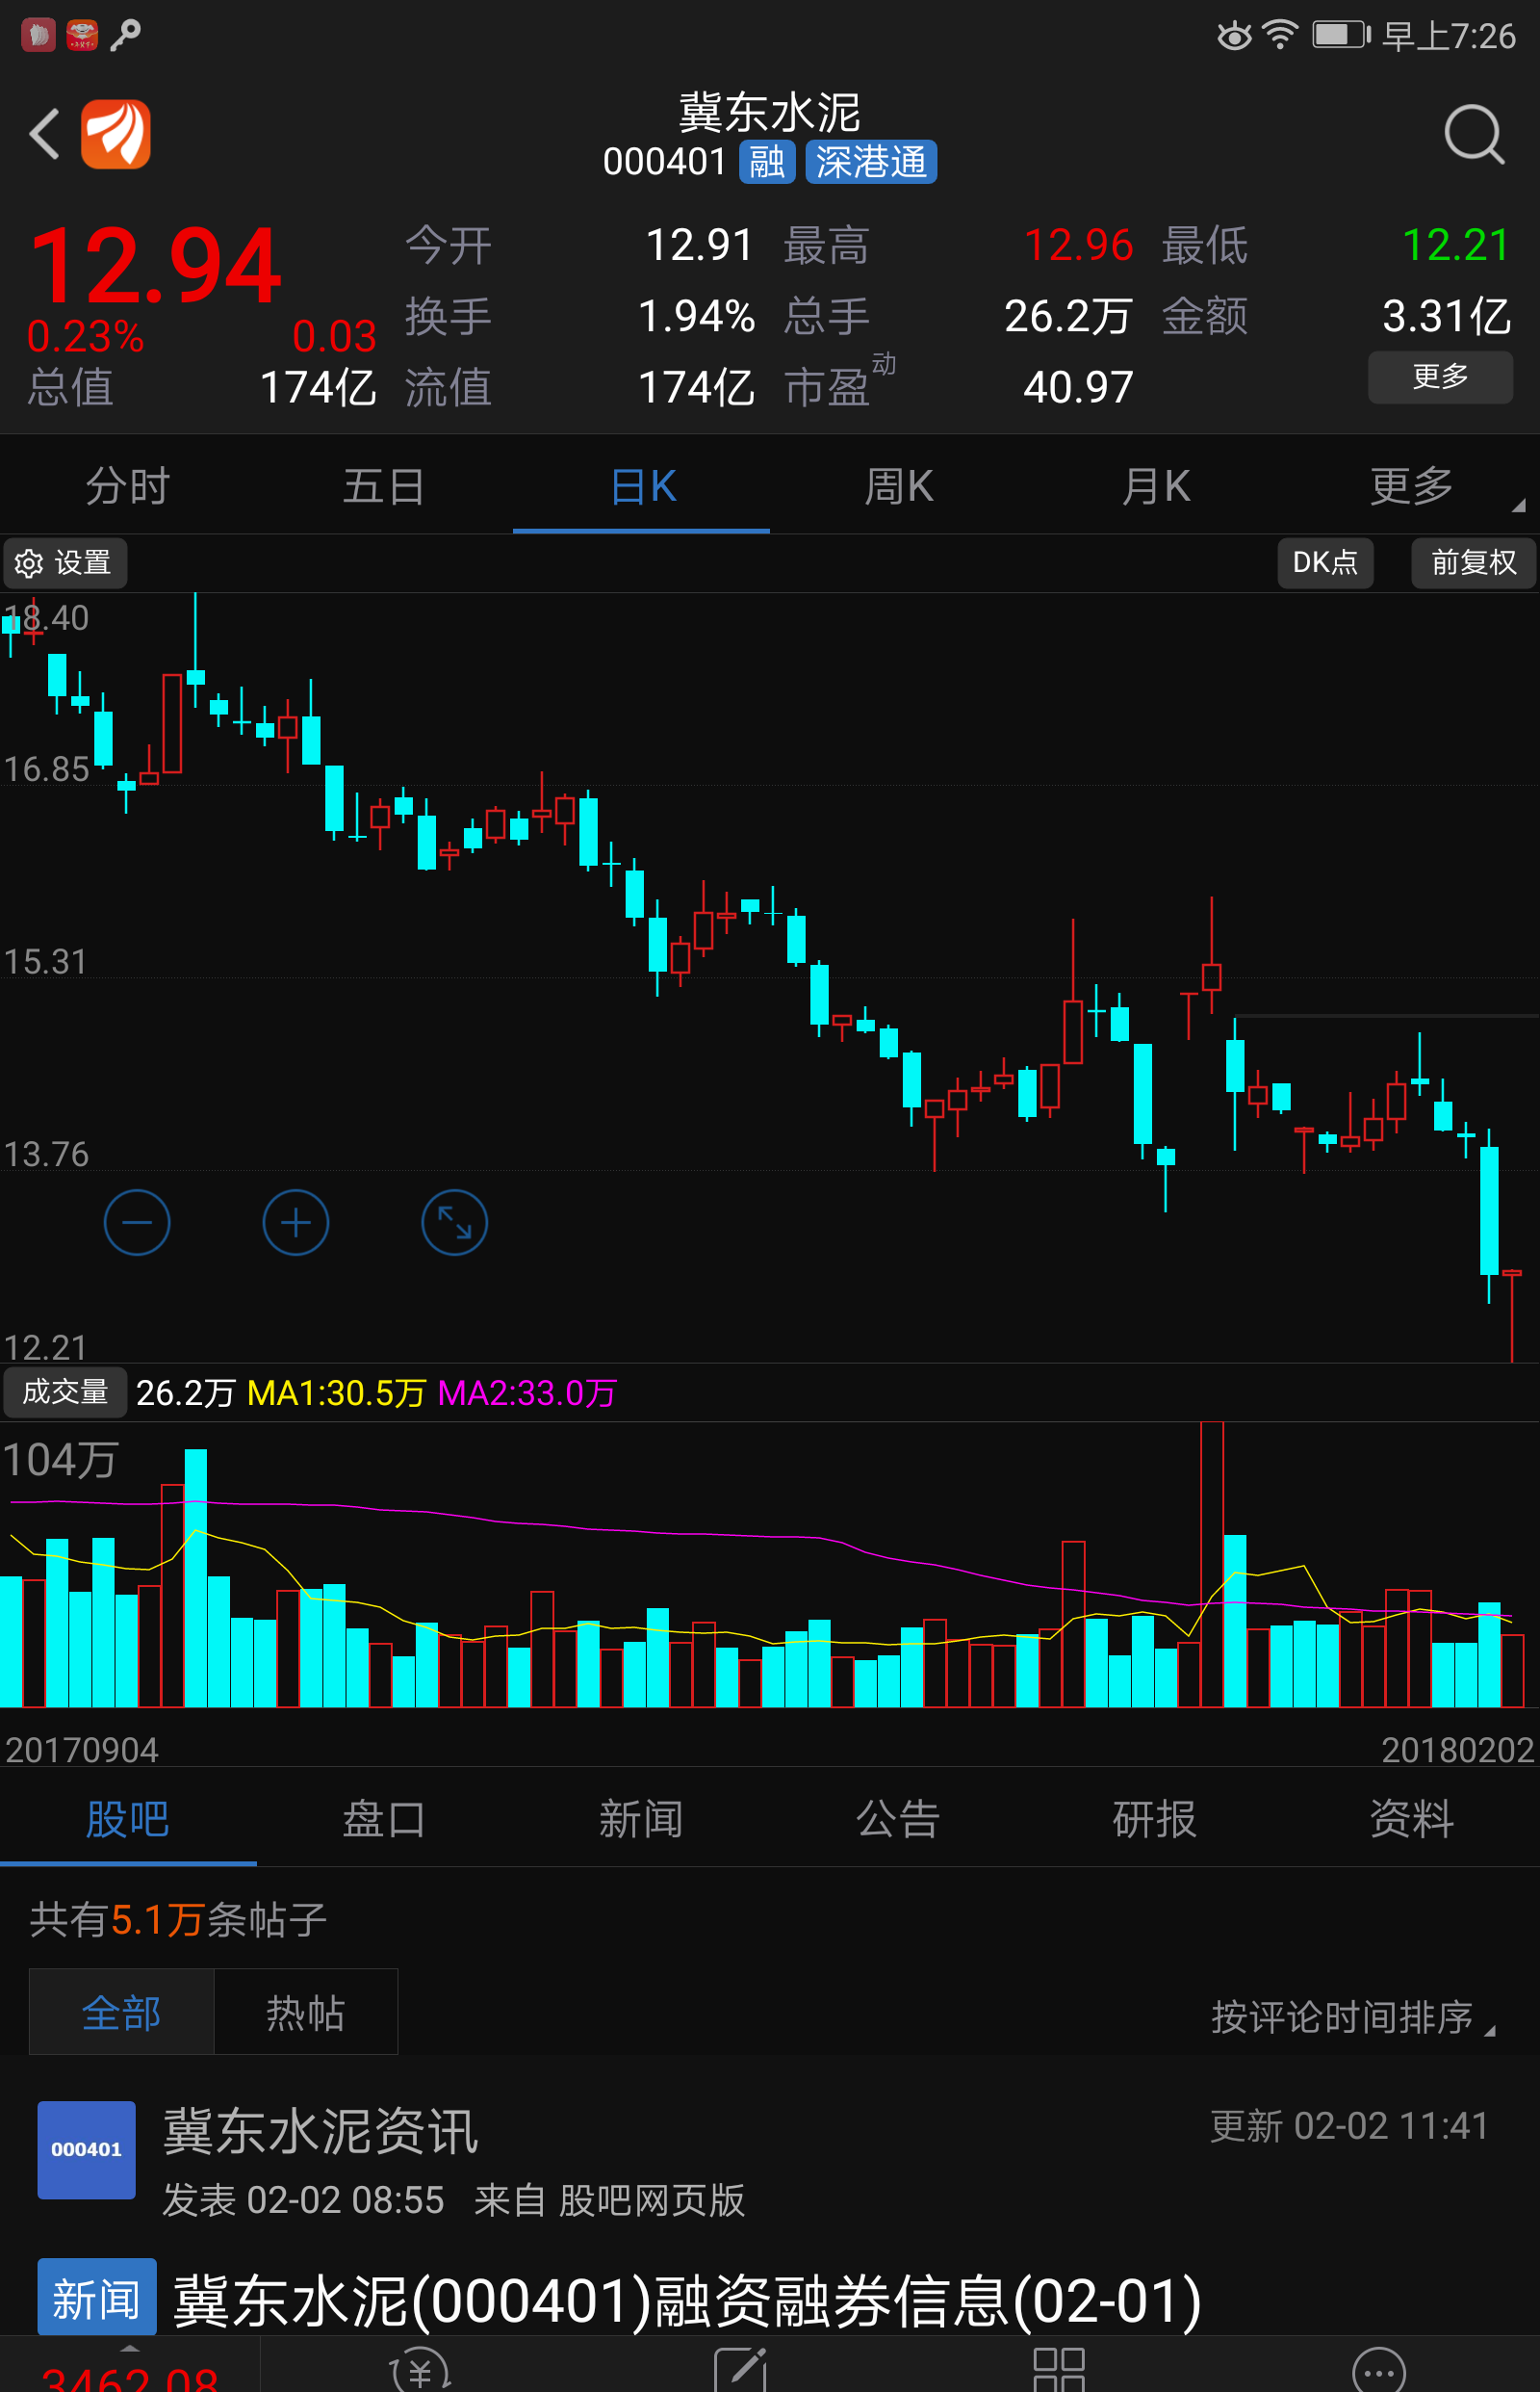Tap the back arrow icon
This screenshot has width=1540, height=2392.
click(44, 134)
